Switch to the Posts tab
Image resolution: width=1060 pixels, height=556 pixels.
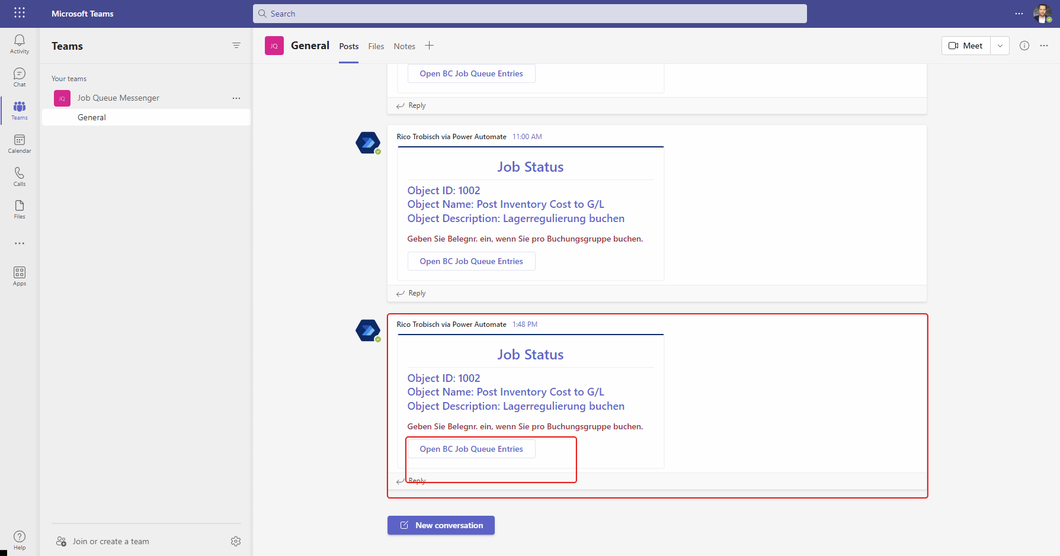pos(349,46)
